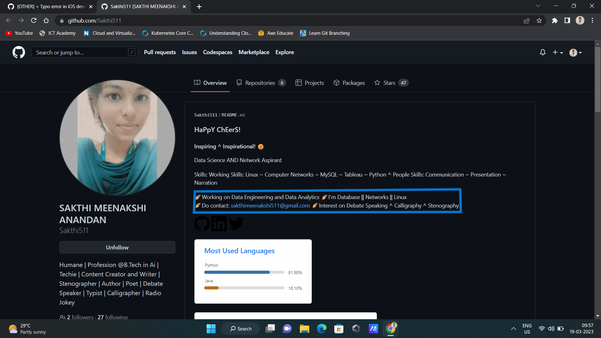Click Unfollow to stop following Sakthi511
601x338 pixels.
pyautogui.click(x=117, y=247)
